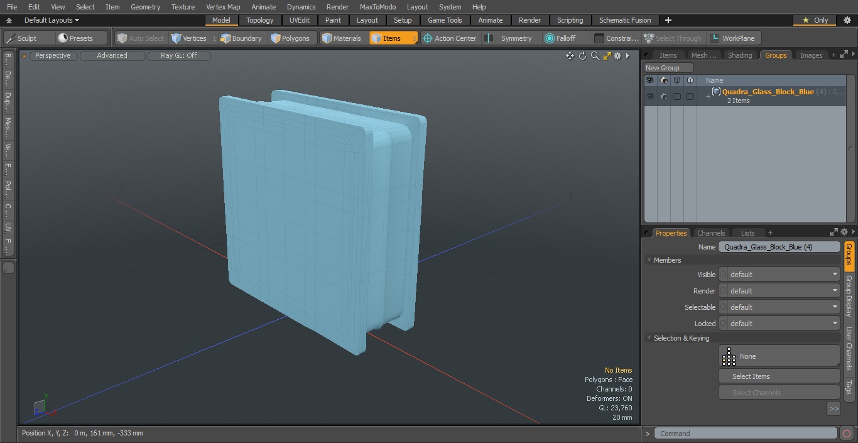Toggle Auto Select
The width and height of the screenshot is (858, 443).
click(x=140, y=38)
